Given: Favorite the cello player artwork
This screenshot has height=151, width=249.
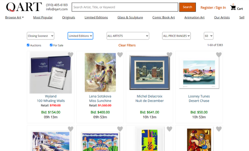Looking at the screenshot, I should pos(219,129).
